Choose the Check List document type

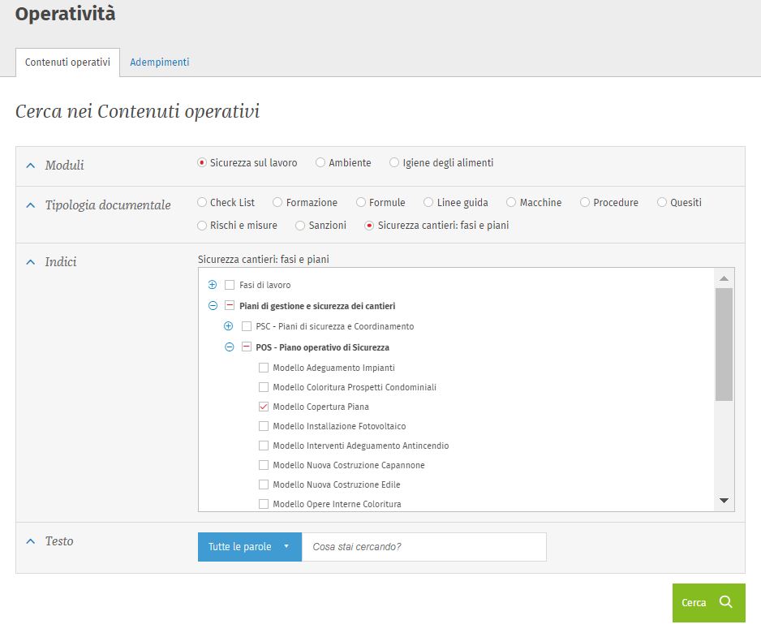[x=202, y=203]
